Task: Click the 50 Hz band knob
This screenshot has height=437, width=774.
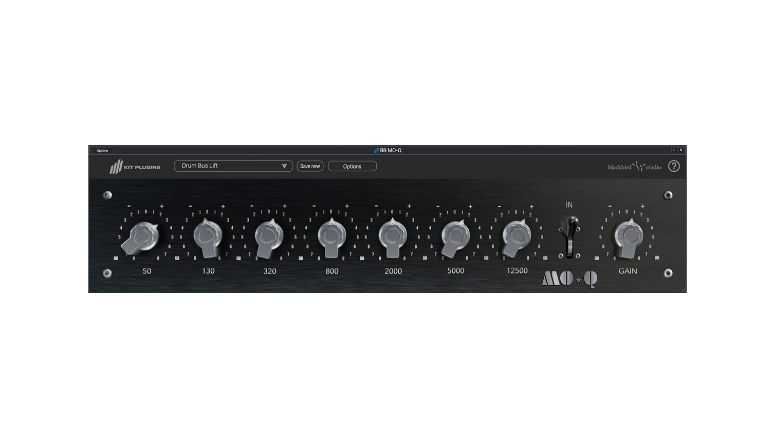Action: click(x=143, y=236)
